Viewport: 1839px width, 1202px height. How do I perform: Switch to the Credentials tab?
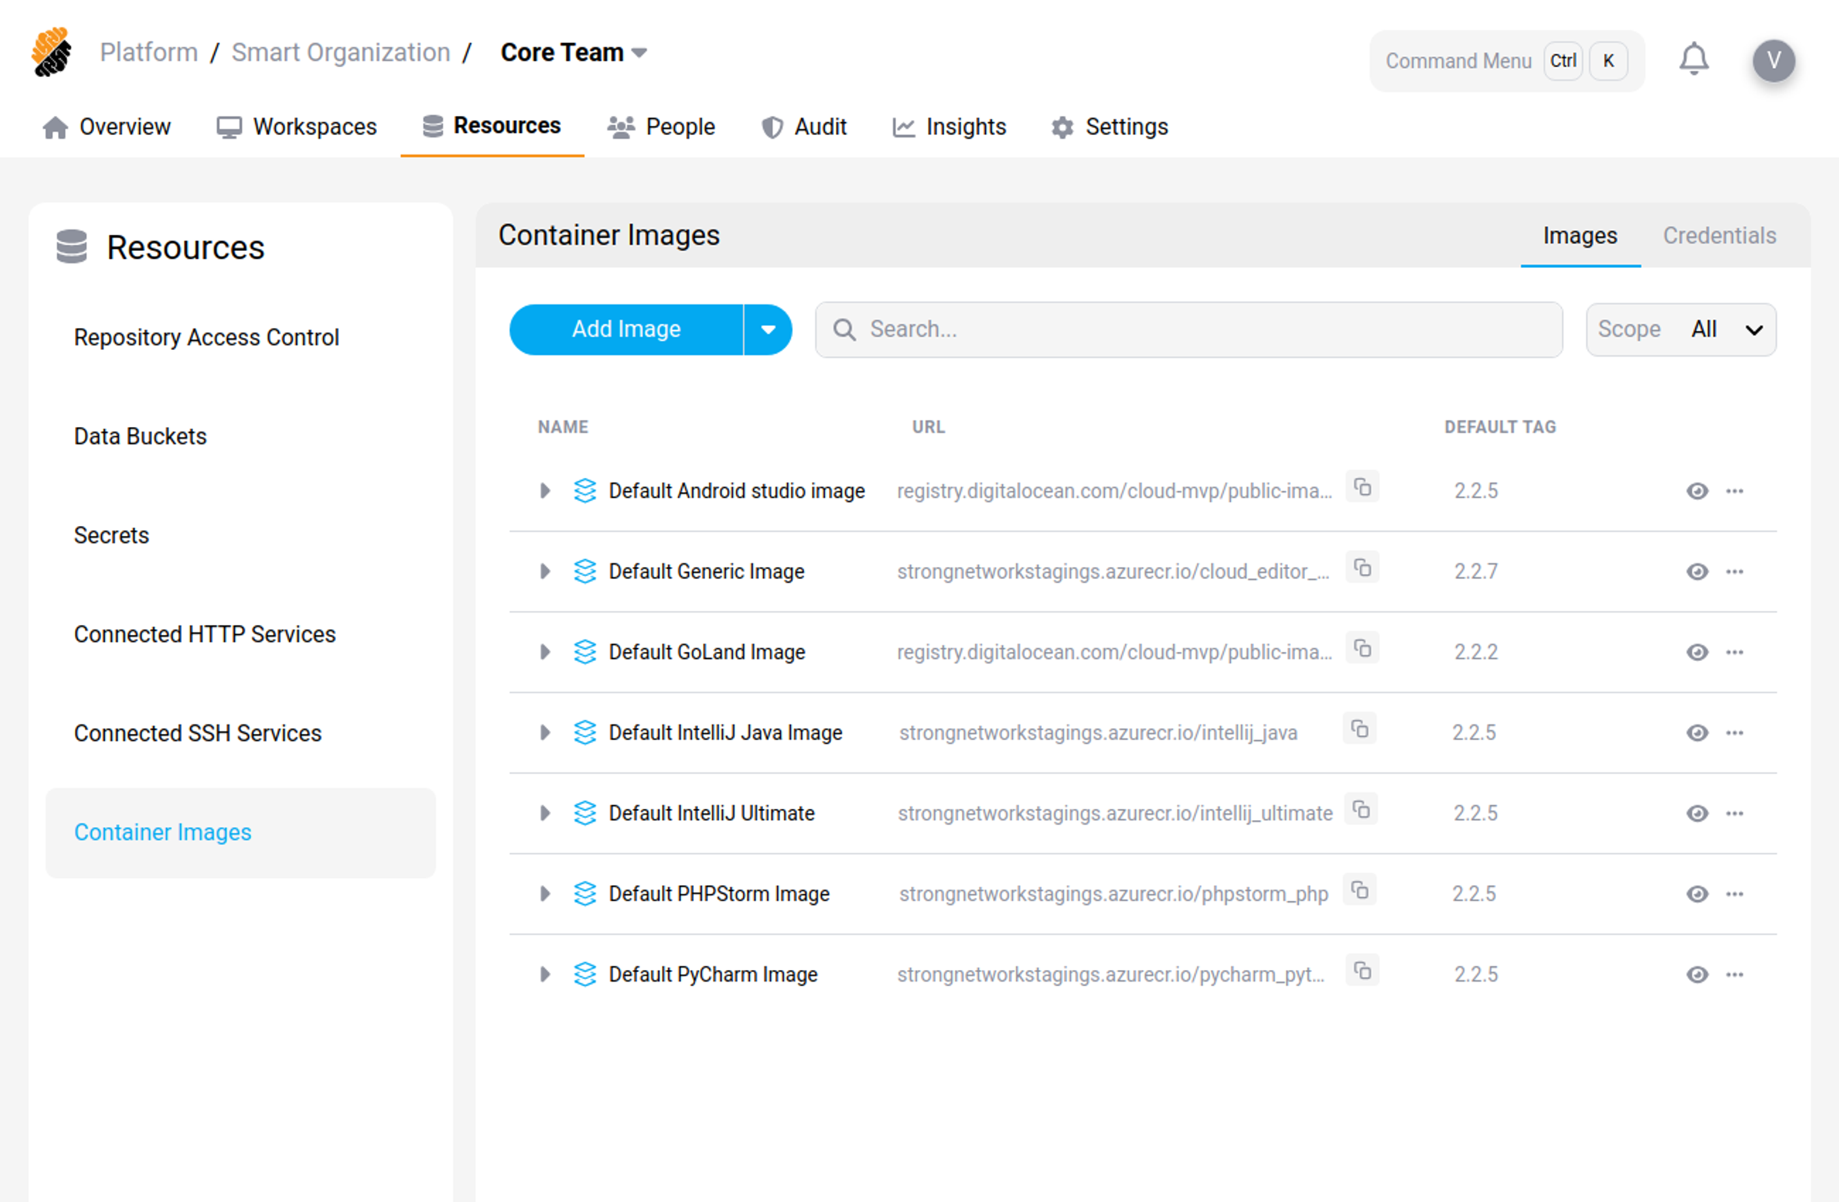pyautogui.click(x=1718, y=235)
